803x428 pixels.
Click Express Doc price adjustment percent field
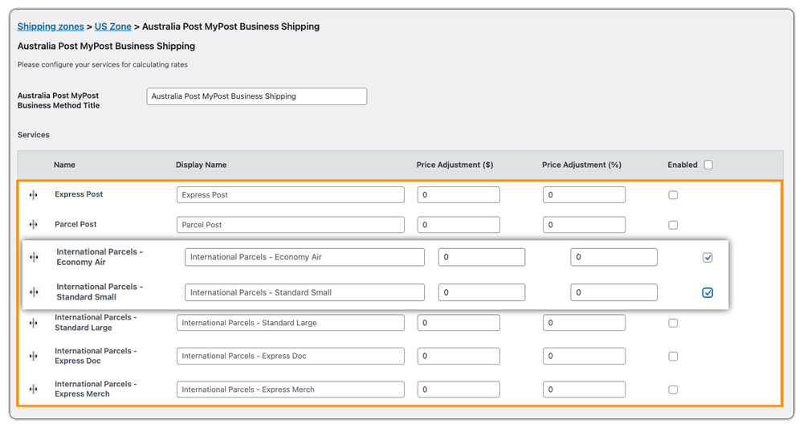click(584, 357)
